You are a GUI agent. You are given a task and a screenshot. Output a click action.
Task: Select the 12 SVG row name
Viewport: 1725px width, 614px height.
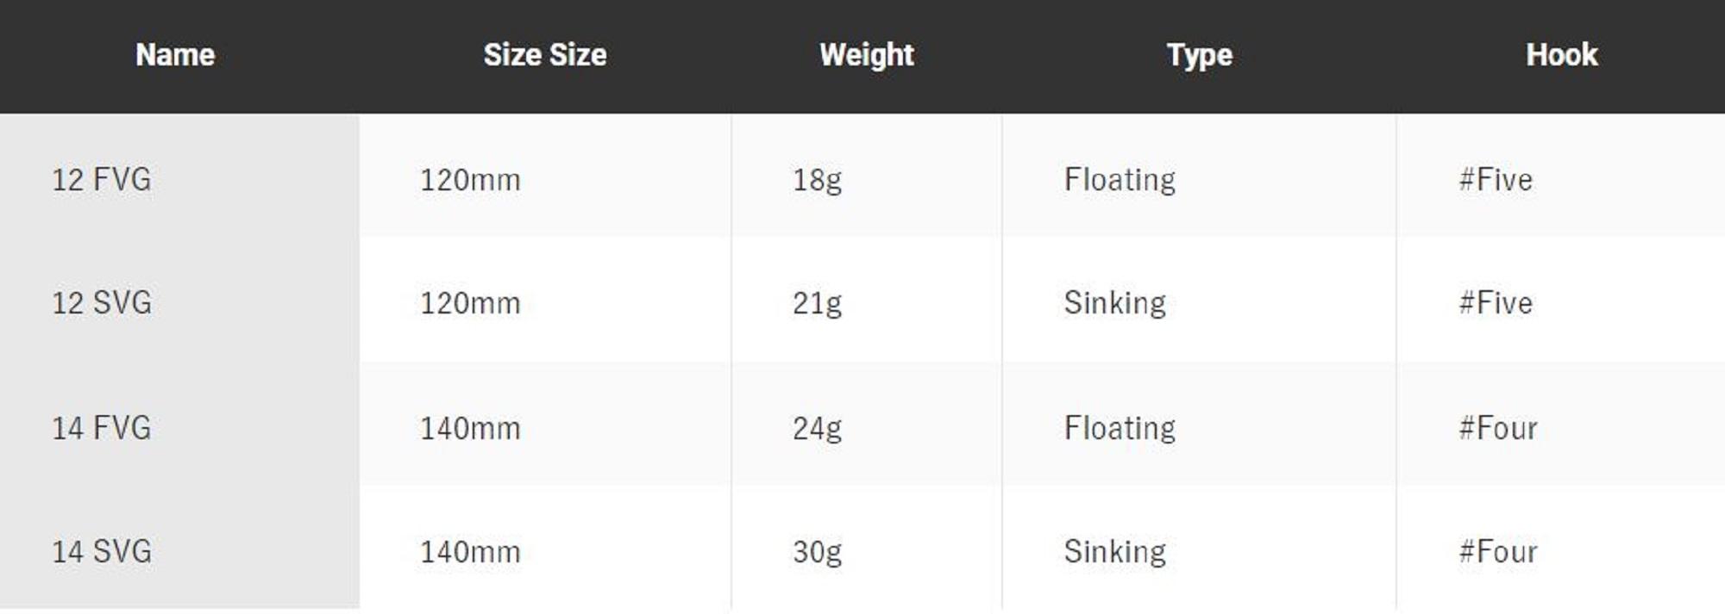102,302
